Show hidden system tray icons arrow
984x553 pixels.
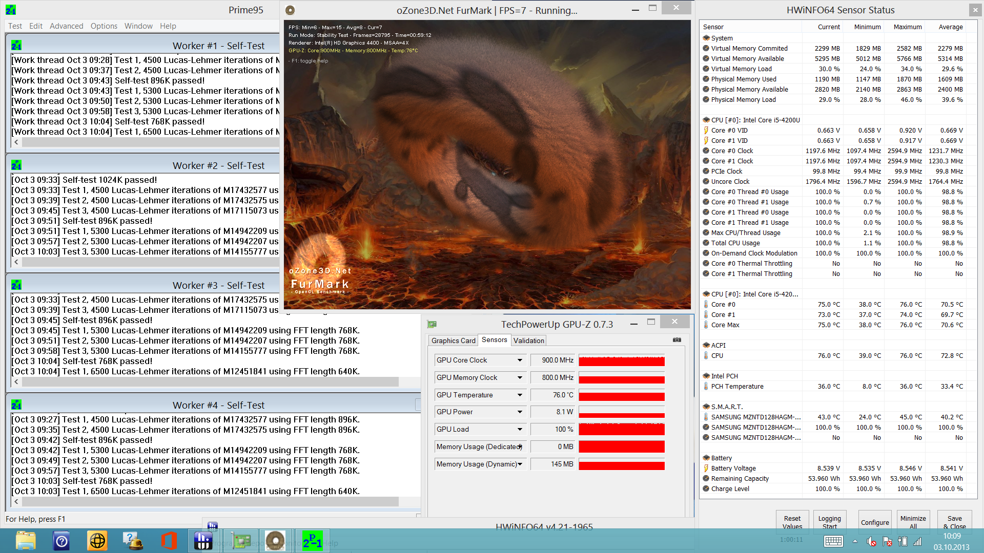pos(855,541)
